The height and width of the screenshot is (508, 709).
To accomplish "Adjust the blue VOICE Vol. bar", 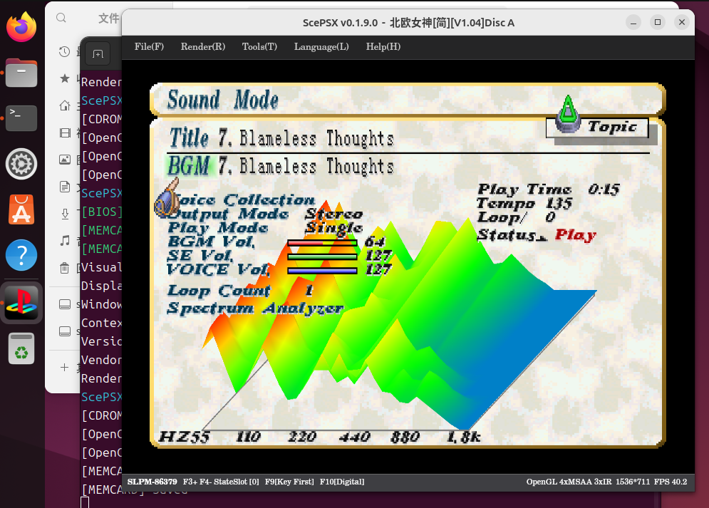I will [322, 271].
